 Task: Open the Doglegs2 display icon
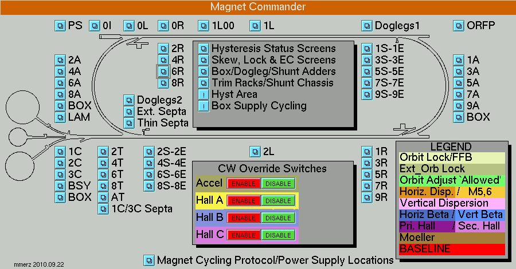[129, 100]
